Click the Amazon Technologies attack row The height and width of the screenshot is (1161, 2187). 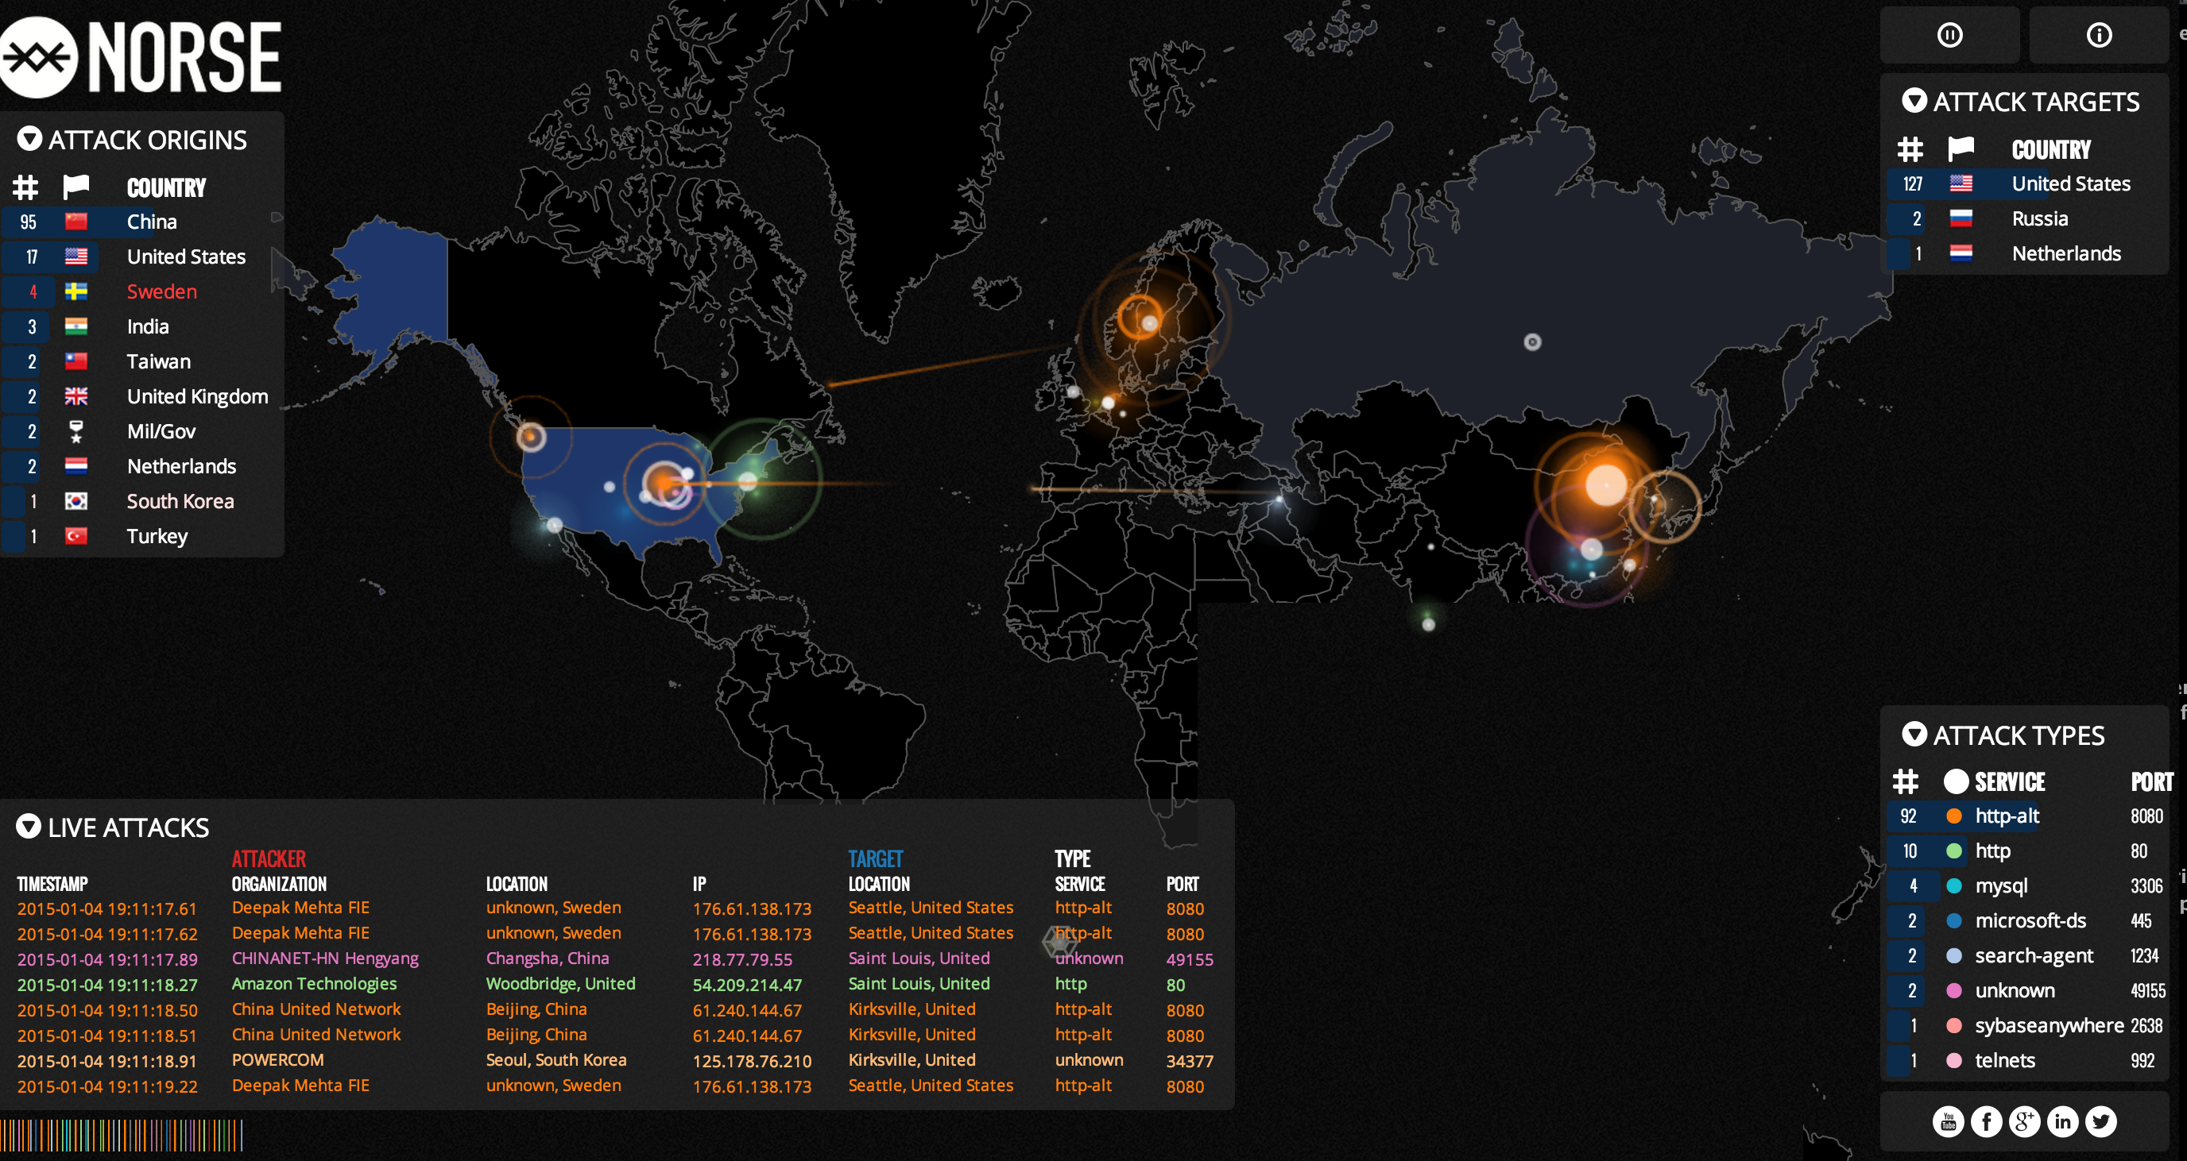(314, 984)
